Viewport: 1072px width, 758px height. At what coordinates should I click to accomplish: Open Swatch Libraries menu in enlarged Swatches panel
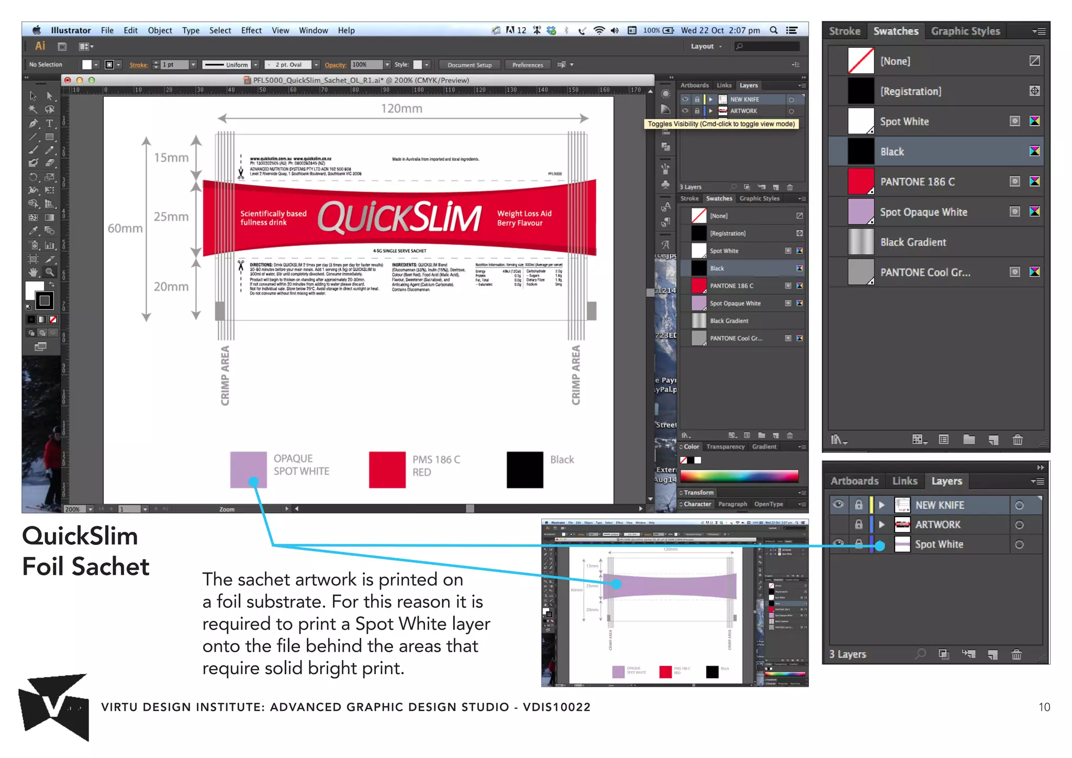[839, 440]
